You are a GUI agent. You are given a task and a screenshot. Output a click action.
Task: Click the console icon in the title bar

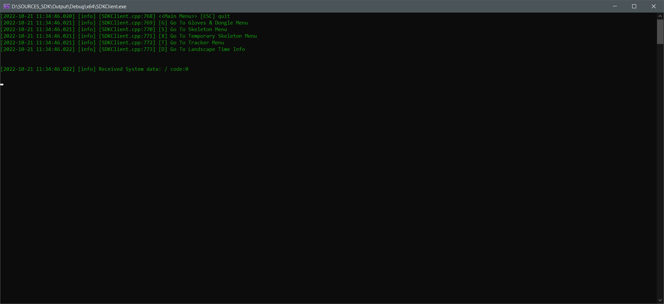pyautogui.click(x=6, y=6)
